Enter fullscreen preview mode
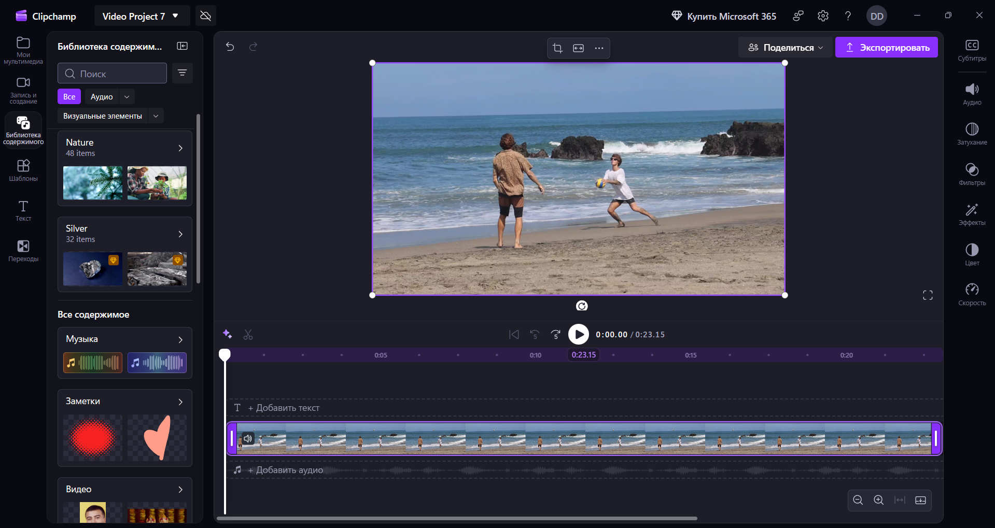Screen dimensions: 995x528 pos(928,295)
